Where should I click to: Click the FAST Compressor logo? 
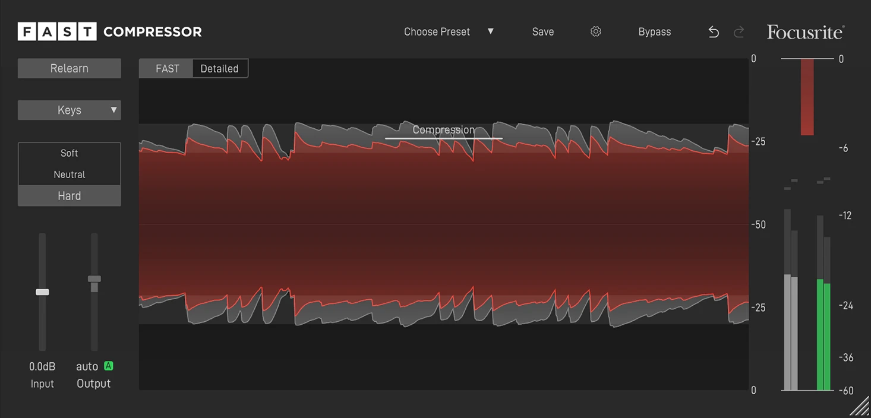[x=110, y=31]
